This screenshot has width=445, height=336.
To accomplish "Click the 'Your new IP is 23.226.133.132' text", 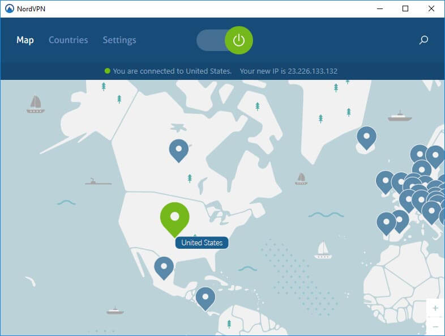I will (289, 71).
